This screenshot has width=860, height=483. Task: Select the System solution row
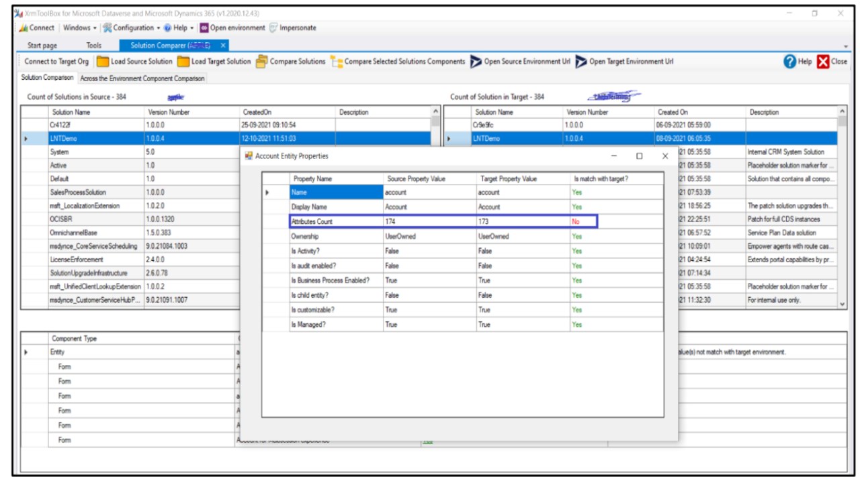click(130, 152)
